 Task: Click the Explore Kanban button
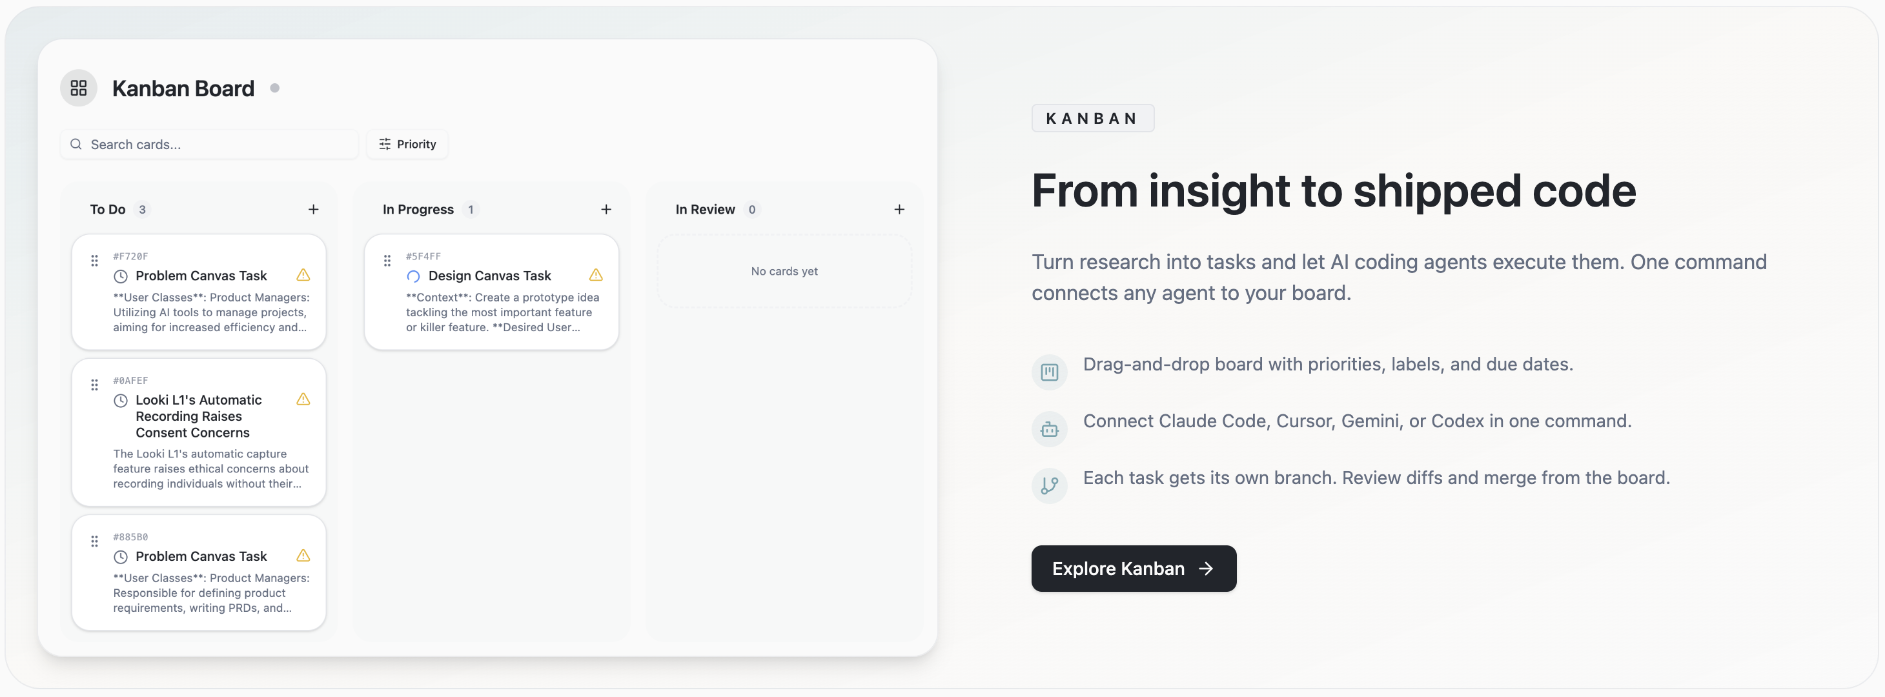[x=1133, y=569]
